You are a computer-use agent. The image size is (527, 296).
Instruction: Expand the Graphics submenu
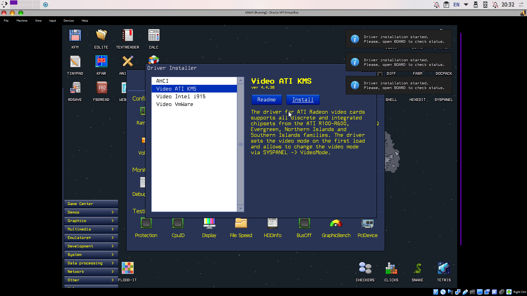[x=91, y=221]
